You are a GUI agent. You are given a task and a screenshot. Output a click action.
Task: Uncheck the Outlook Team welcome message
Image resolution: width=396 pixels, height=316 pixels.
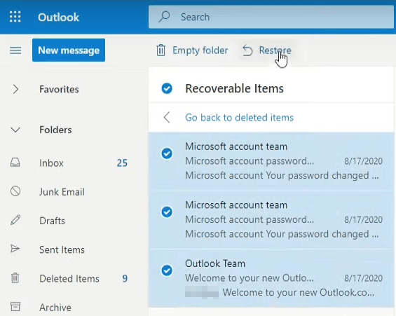(167, 270)
